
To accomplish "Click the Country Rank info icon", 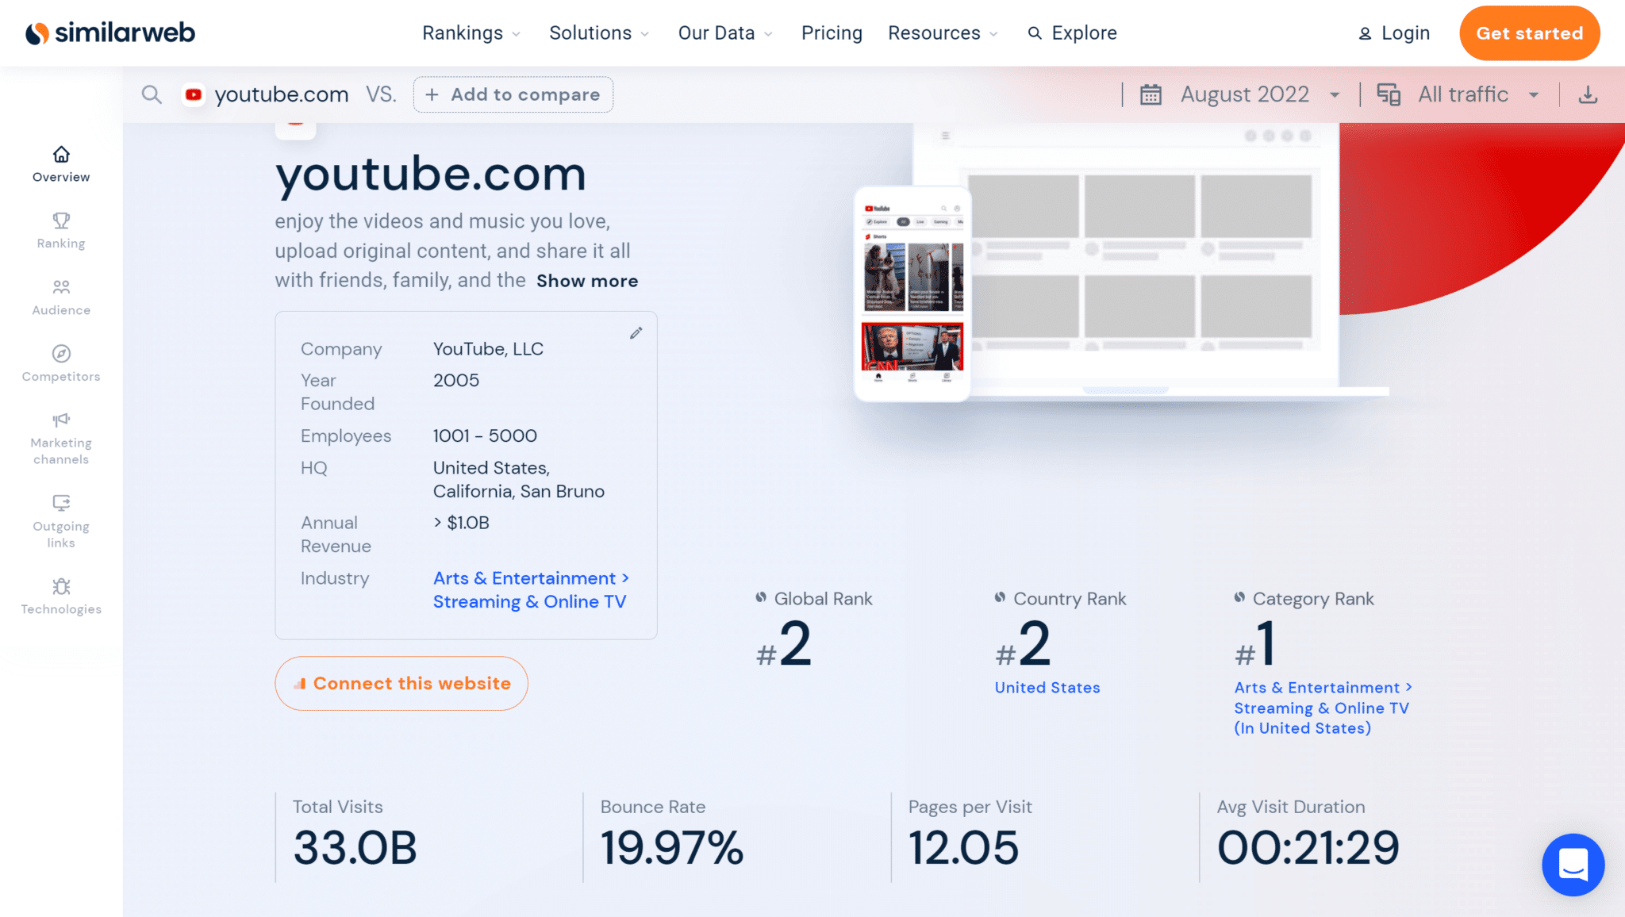I will pos(1000,597).
